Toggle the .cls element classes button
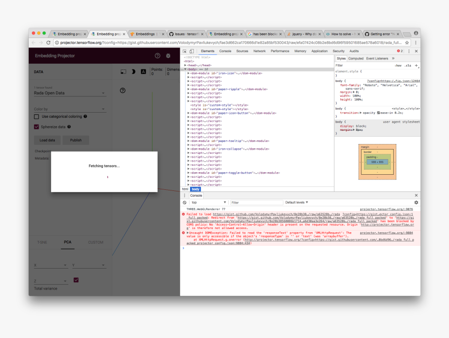Image resolution: width=449 pixels, height=338 pixels. coord(408,66)
